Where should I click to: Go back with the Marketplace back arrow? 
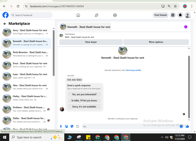coord(5,23)
